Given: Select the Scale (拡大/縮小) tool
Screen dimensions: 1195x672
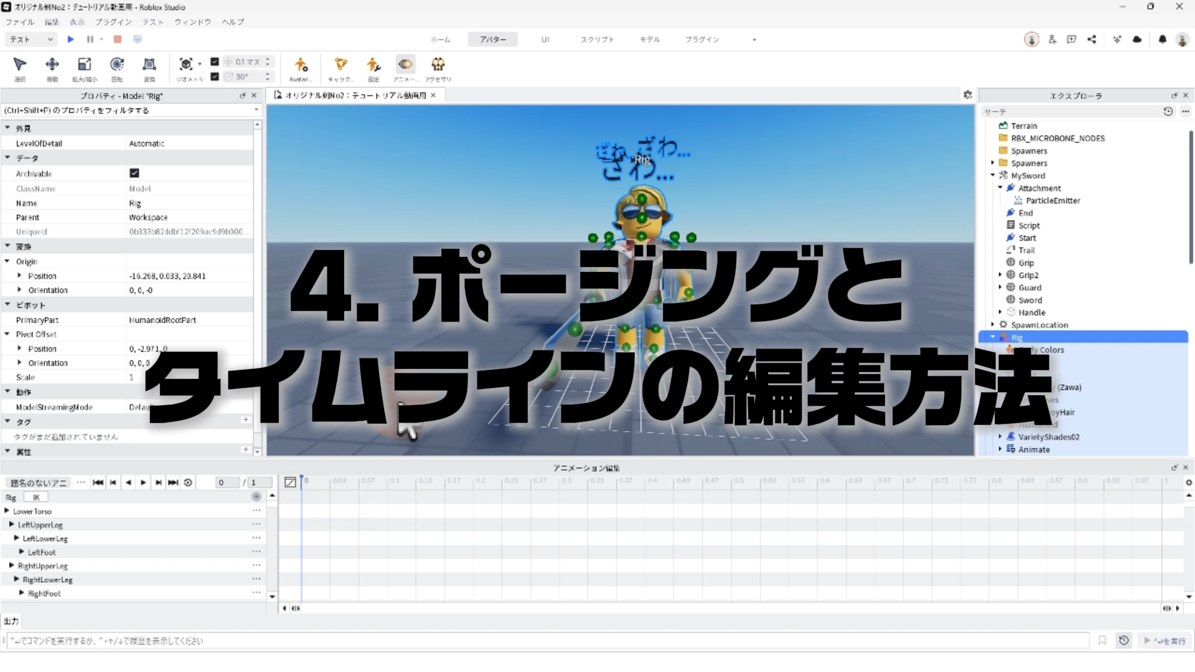Looking at the screenshot, I should [84, 65].
